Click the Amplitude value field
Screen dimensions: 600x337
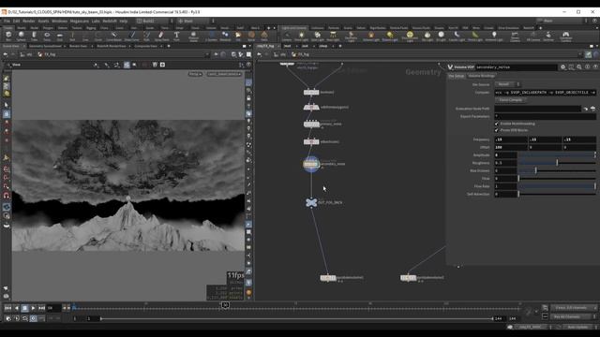(x=506, y=155)
